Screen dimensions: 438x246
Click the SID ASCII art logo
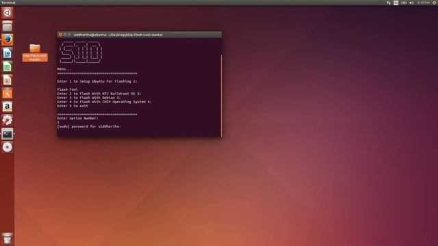click(81, 52)
